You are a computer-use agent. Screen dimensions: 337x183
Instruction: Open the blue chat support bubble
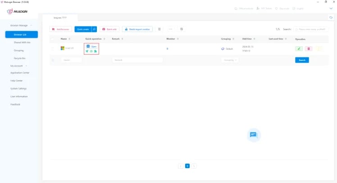[253, 135]
